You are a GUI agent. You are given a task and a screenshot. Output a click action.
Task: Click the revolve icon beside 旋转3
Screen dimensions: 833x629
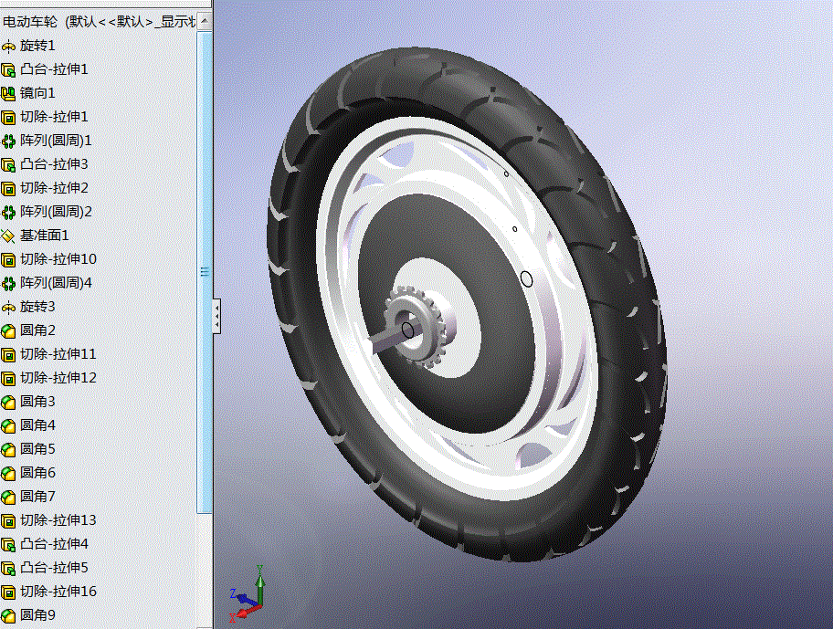pyautogui.click(x=8, y=308)
